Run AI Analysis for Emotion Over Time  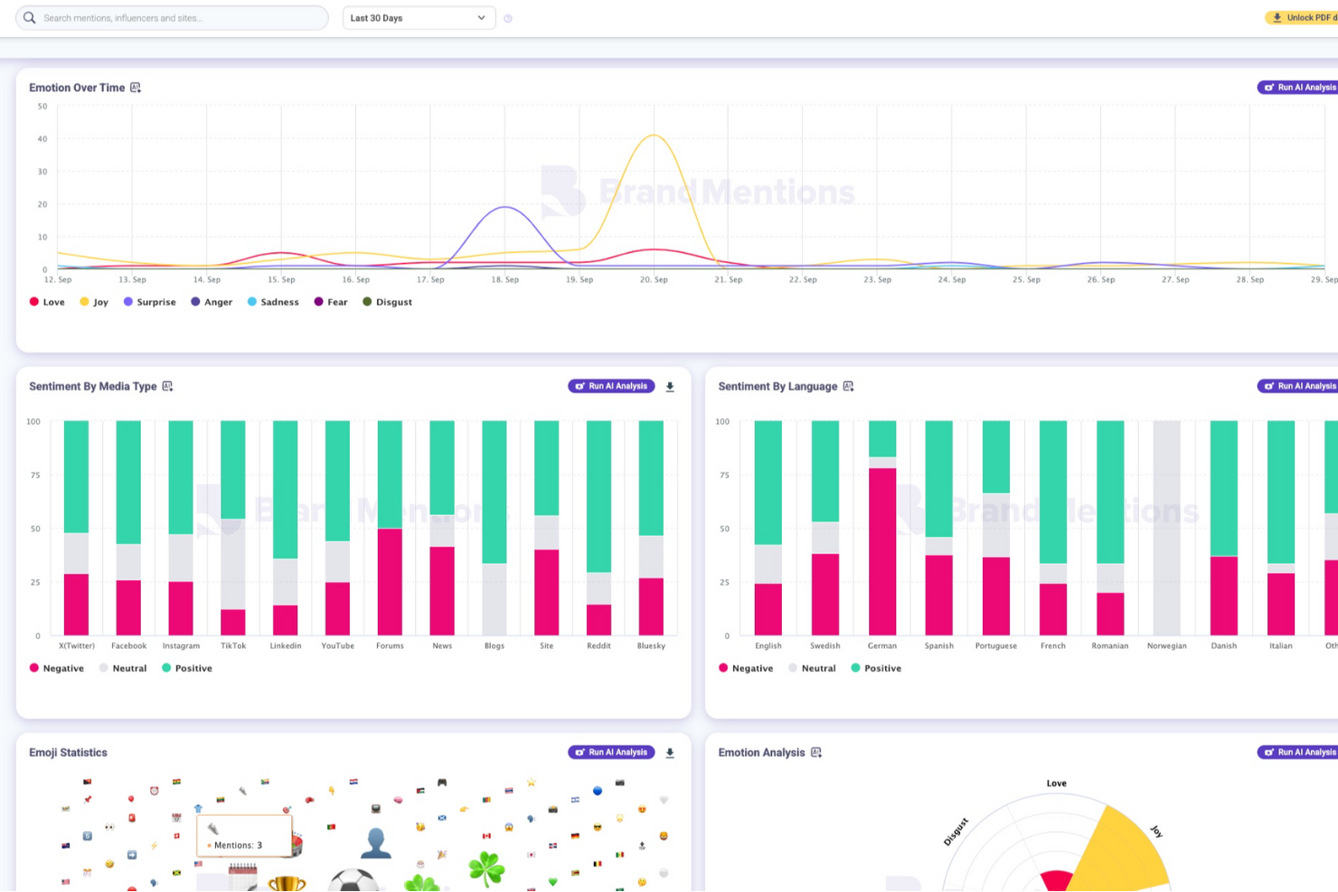[x=1298, y=88]
